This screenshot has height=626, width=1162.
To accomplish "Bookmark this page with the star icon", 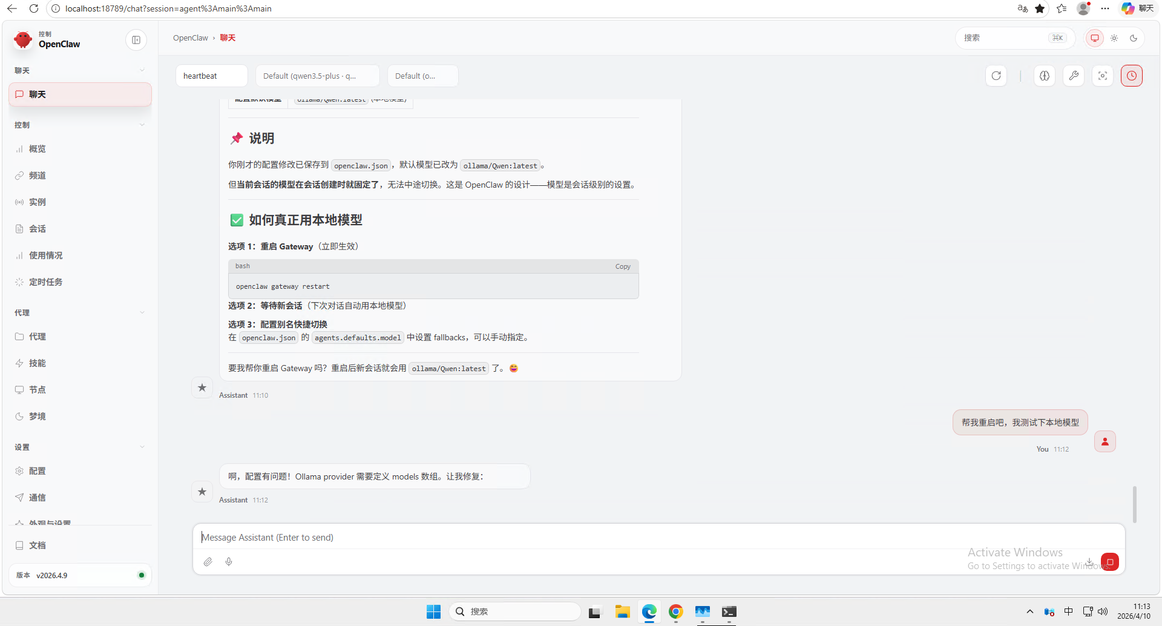I will [1040, 8].
